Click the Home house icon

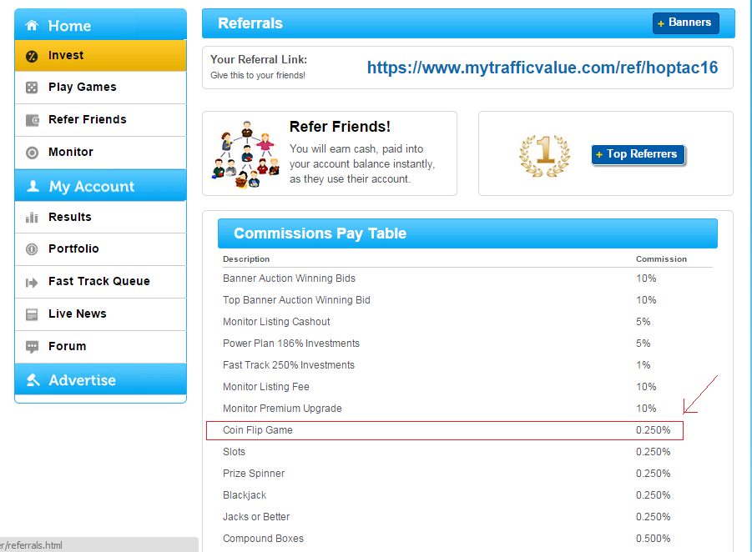[32, 25]
